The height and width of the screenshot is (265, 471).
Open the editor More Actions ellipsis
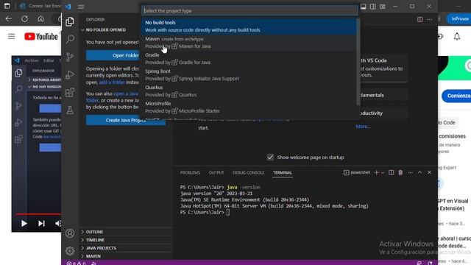pos(429,19)
